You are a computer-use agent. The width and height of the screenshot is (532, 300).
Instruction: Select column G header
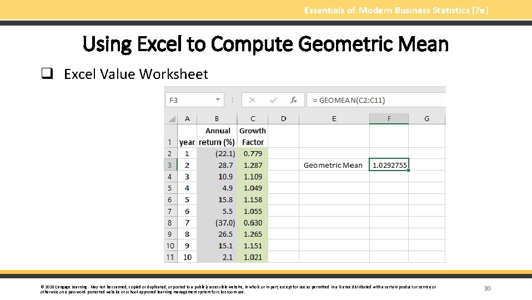click(427, 119)
